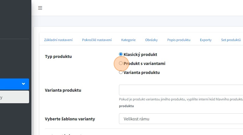Open the Velikost rámu template dropdown

181,119
